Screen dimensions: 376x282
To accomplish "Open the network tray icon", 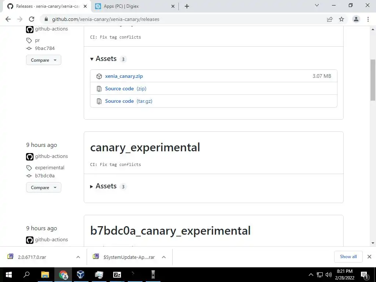I will coord(320,275).
